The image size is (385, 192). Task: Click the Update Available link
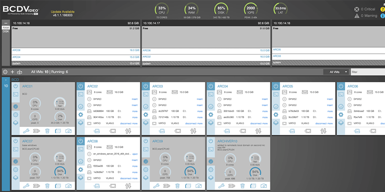[63, 12]
